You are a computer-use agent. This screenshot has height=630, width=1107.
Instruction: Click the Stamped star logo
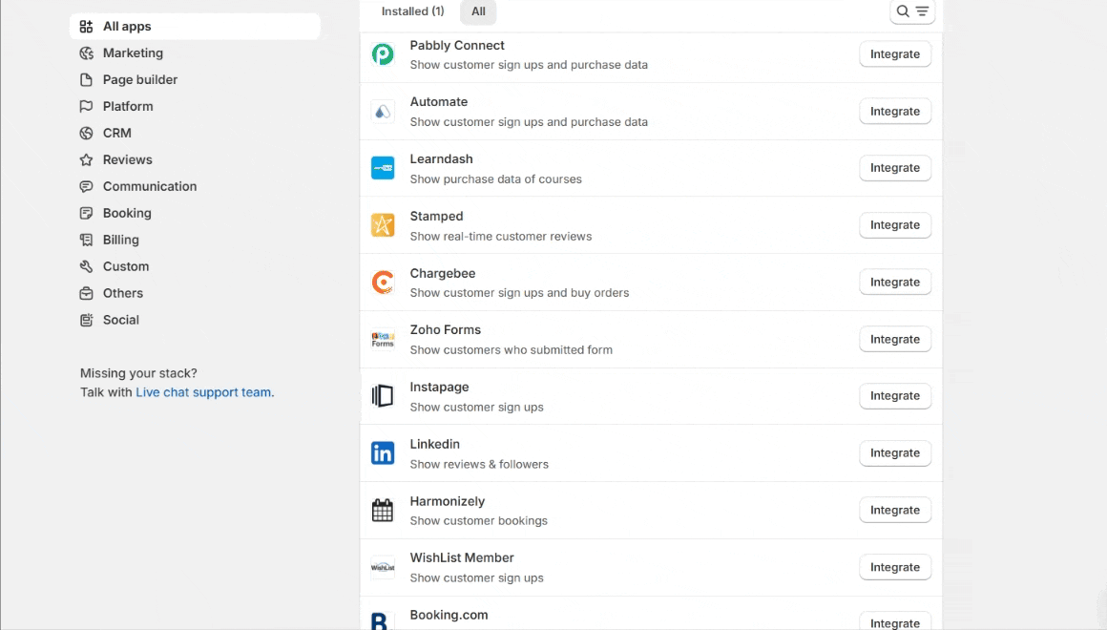pyautogui.click(x=383, y=225)
